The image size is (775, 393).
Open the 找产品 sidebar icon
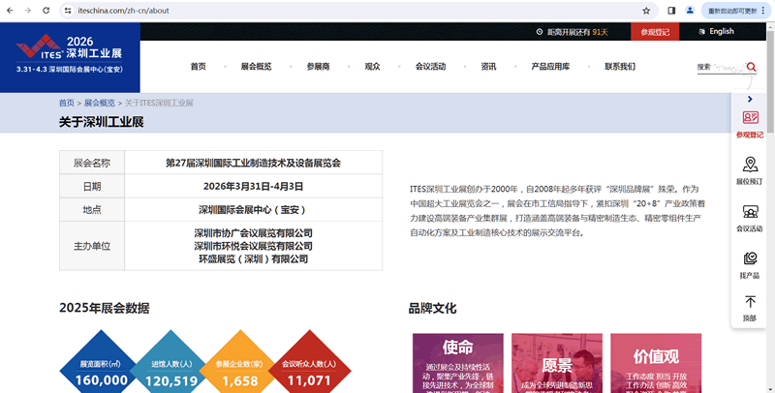(x=750, y=262)
